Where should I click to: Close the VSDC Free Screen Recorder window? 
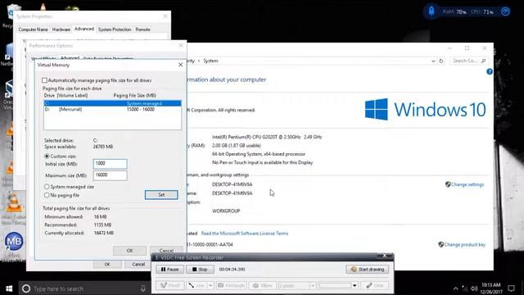coord(385,256)
